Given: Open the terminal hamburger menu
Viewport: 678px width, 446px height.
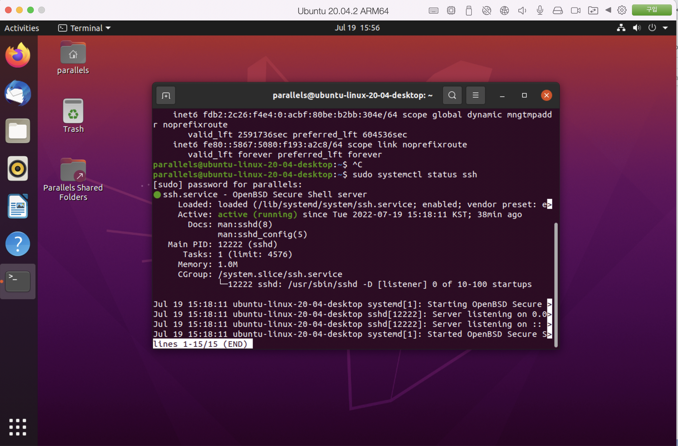Looking at the screenshot, I should click(475, 95).
